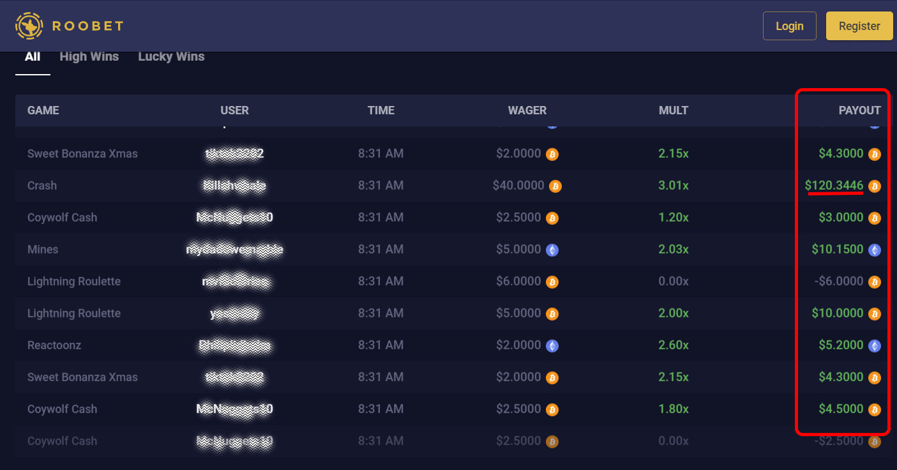
Task: Click the 1.80x multiplier value
Action: 674,409
